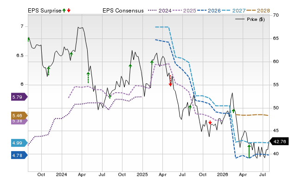The image size is (297, 177).
Task: Toggle the 2028 EPS consensus series in the legend
Action: [258, 11]
